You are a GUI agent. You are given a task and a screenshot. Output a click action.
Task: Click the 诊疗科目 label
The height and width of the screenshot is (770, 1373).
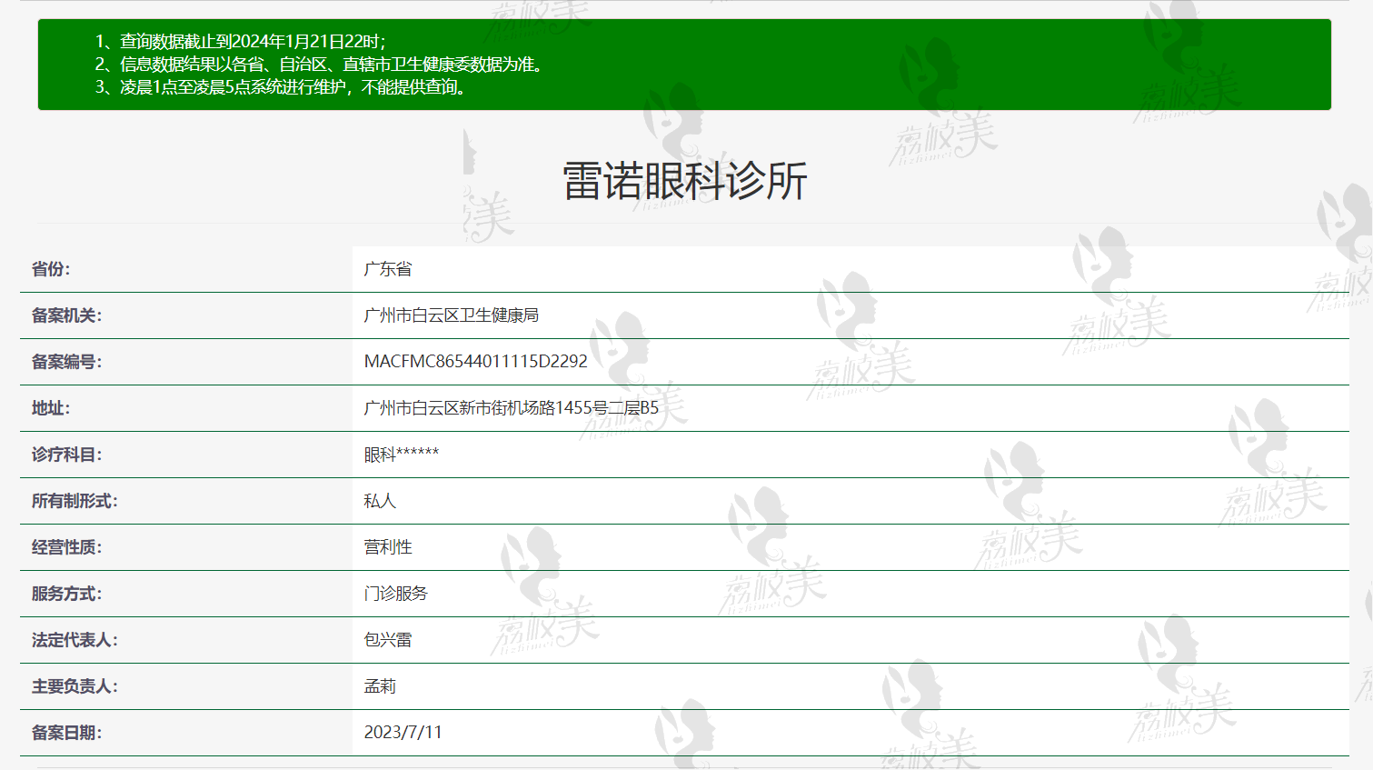coord(66,455)
